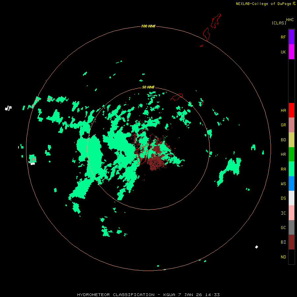Viewport: 297px width, 297px height.
Task: Click the [CLAS] units label
Action: point(279,23)
